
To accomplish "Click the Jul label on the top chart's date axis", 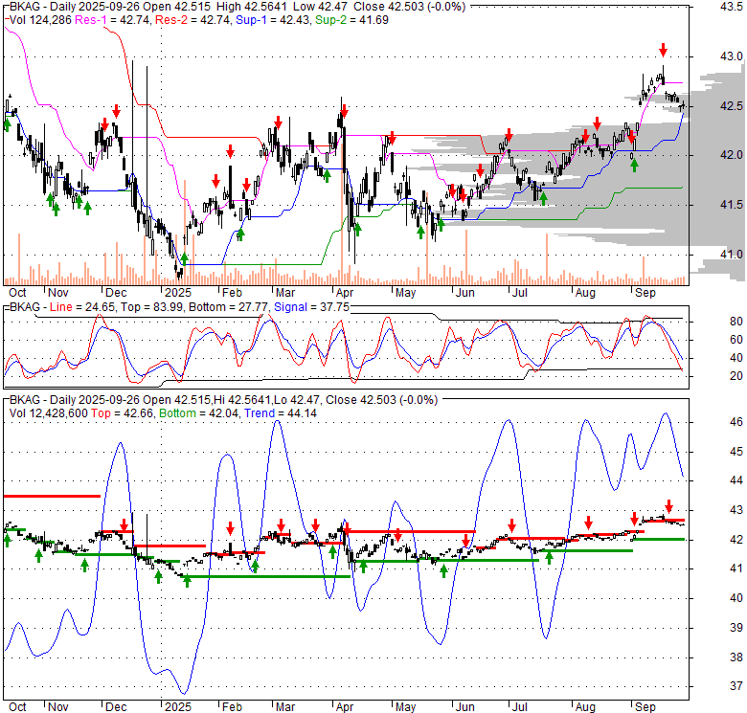I will tap(519, 293).
